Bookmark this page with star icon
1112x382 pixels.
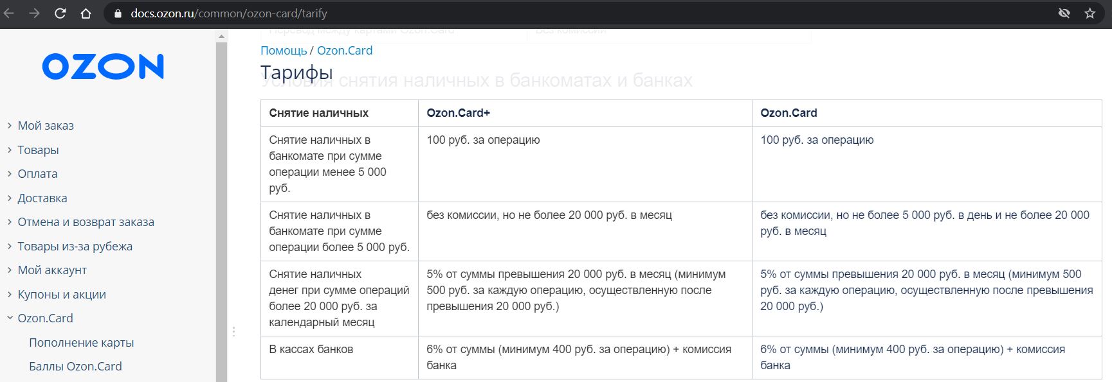tap(1089, 13)
